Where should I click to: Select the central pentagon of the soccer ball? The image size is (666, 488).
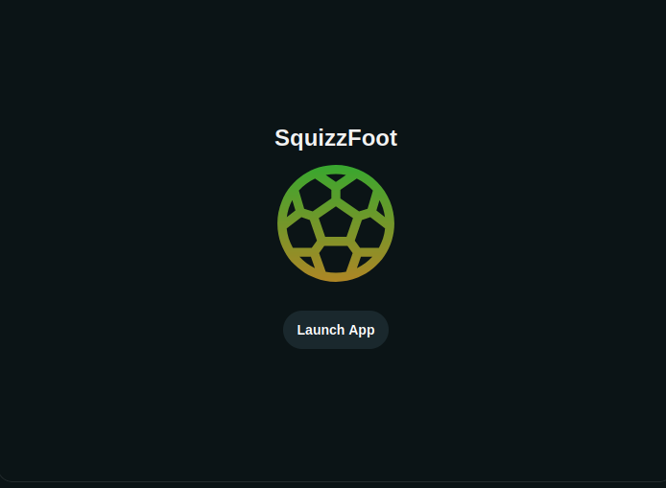pyautogui.click(x=336, y=222)
